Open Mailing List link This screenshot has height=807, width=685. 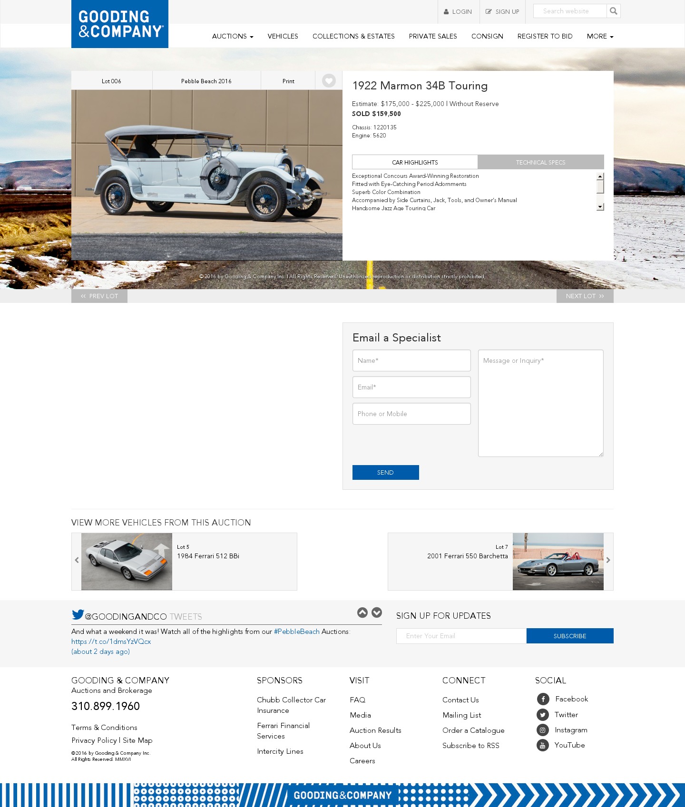pos(461,715)
